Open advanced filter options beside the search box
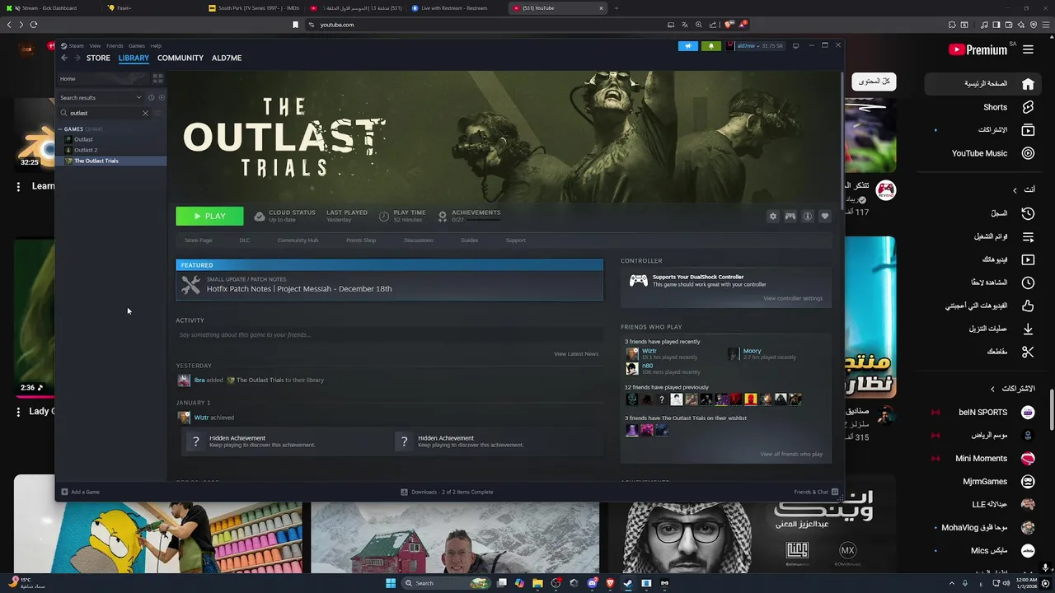Image resolution: width=1055 pixels, height=593 pixels. click(158, 113)
